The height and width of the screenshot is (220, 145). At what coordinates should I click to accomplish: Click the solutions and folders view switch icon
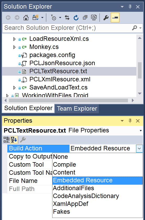(x=35, y=18)
